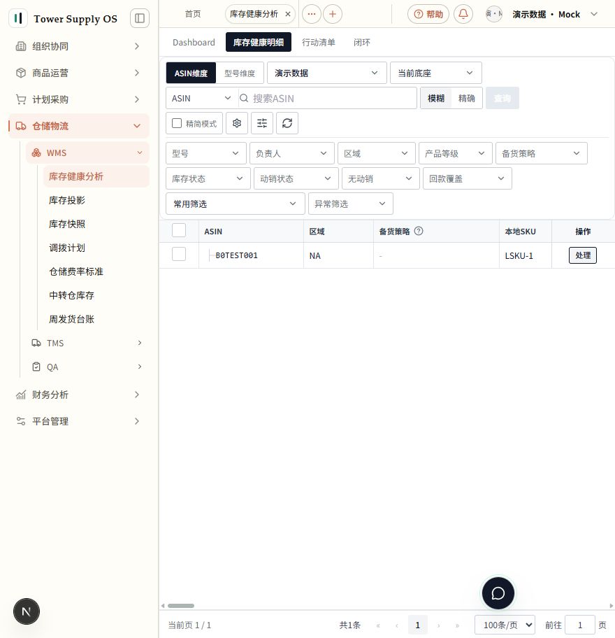
Task: Go to previous page arrow
Action: pos(397,625)
